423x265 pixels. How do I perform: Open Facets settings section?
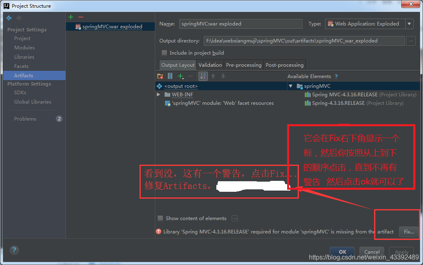click(x=21, y=66)
